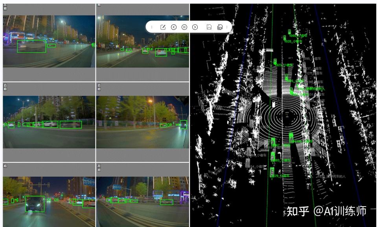This screenshot has width=377, height=227.
Task: Select the white car box in front camera view
Action: pos(161,52)
